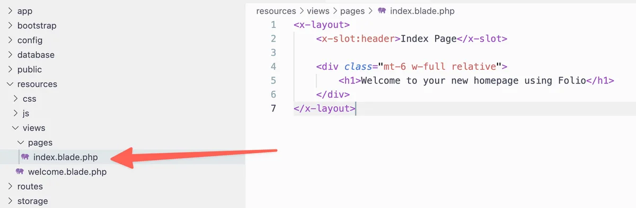Expand the storage folder chevron

10,201
